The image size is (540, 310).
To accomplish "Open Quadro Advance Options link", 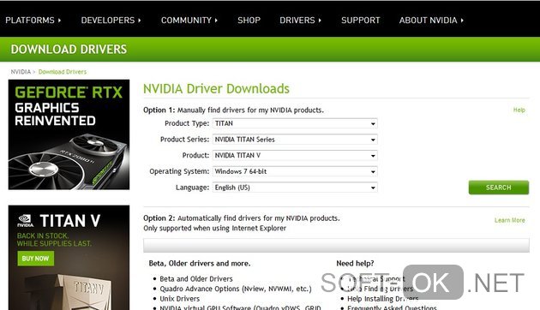I will pos(235,289).
